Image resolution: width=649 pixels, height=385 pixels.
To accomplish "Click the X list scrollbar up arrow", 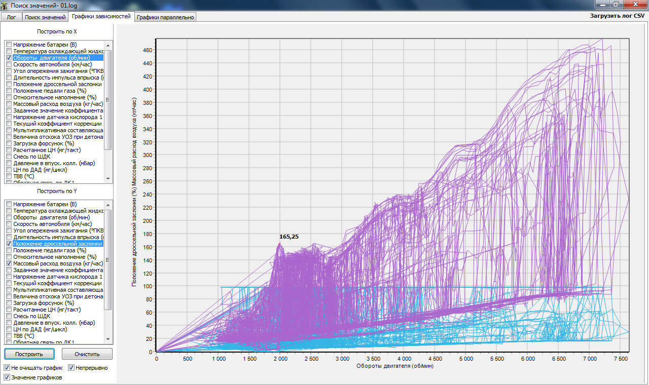I will pyautogui.click(x=107, y=45).
